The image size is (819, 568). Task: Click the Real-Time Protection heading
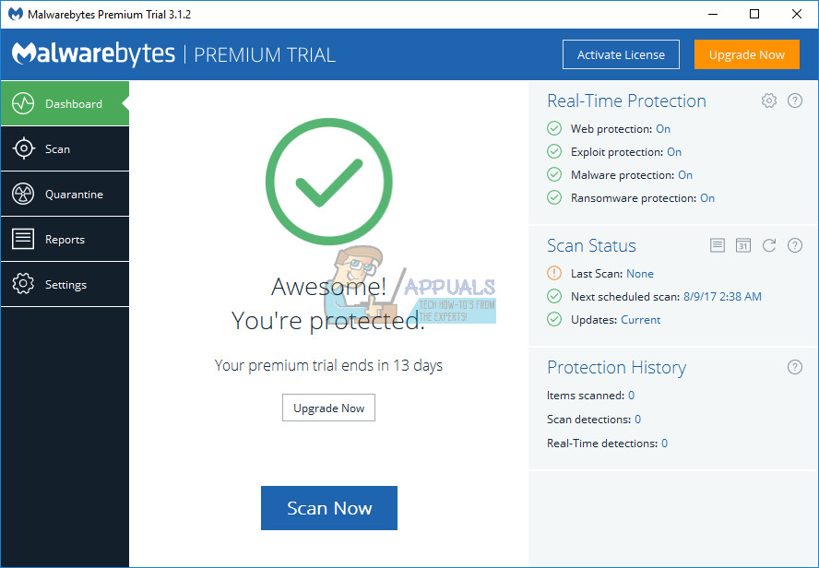tap(626, 101)
